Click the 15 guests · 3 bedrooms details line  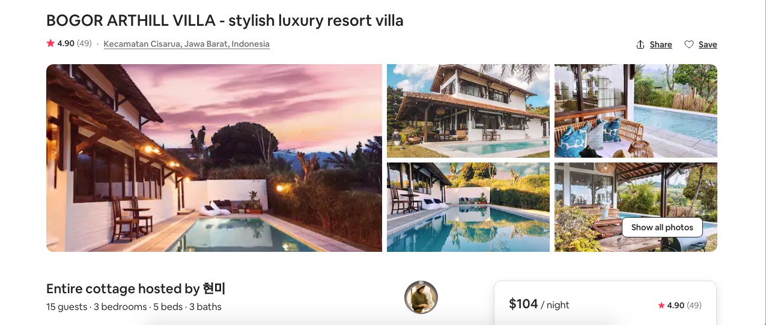pyautogui.click(x=134, y=306)
